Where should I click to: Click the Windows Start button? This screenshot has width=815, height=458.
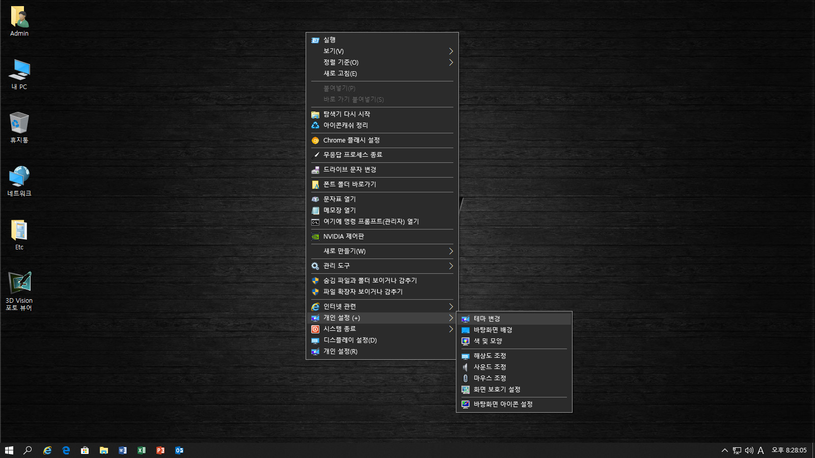(9, 450)
